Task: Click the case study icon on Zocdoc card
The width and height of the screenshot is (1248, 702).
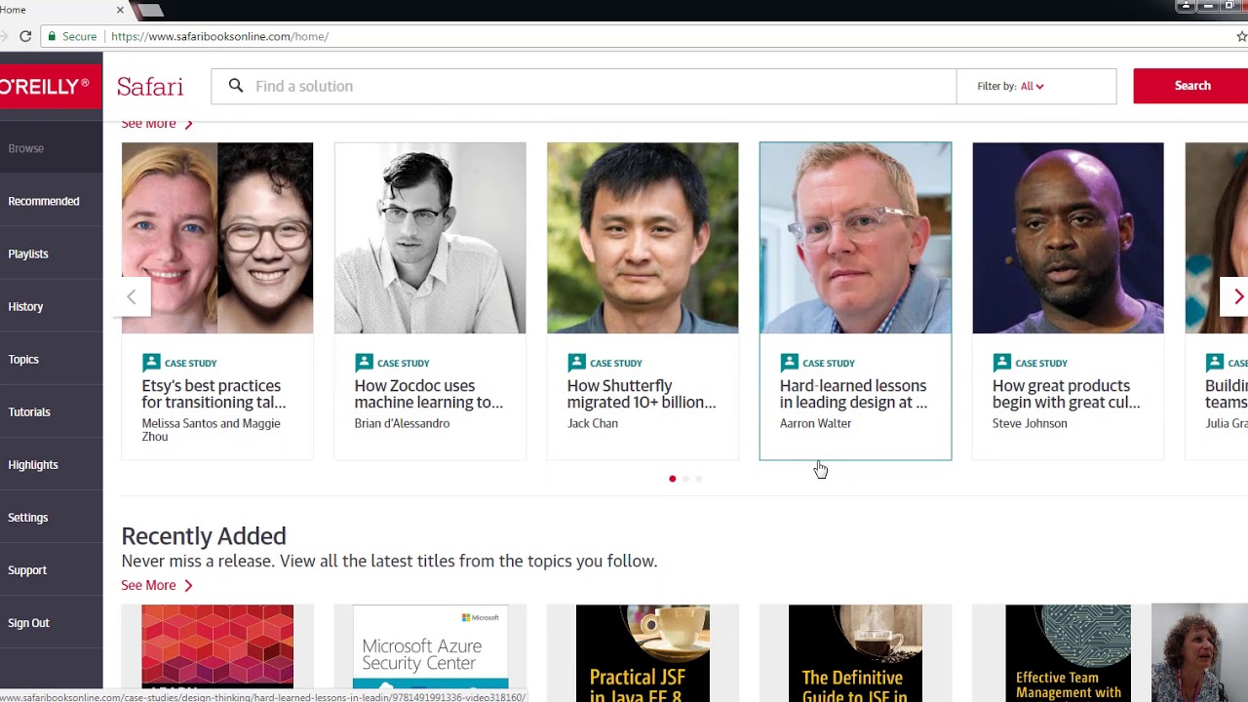Action: click(364, 363)
